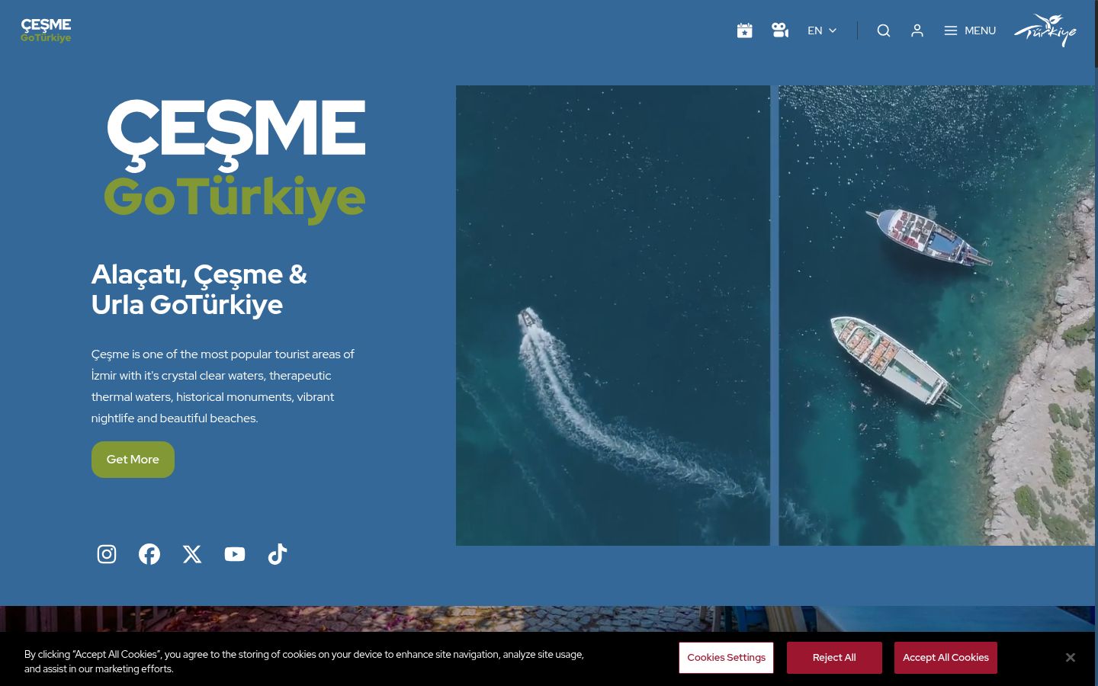Open the X (Twitter) social link
The width and height of the screenshot is (1098, 686).
(192, 554)
